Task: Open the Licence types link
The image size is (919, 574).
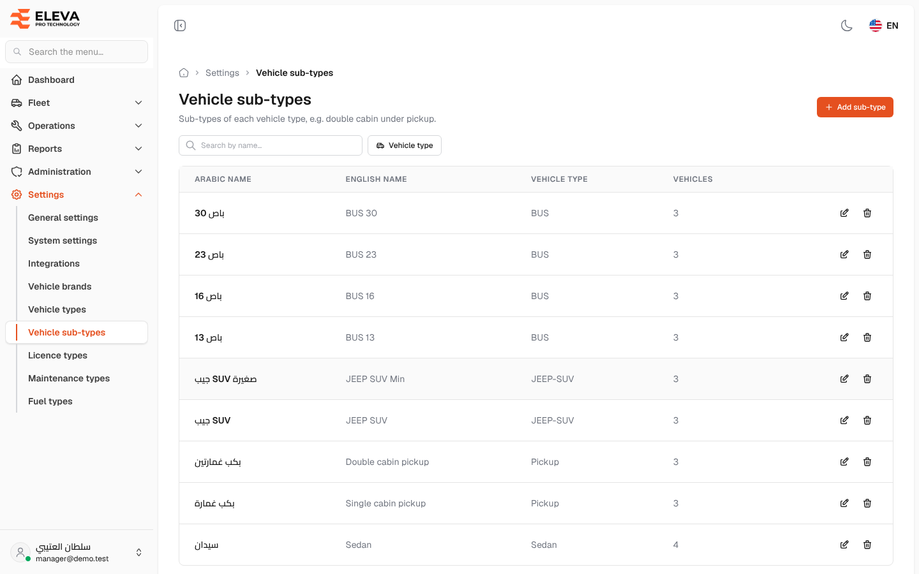Action: pyautogui.click(x=57, y=355)
